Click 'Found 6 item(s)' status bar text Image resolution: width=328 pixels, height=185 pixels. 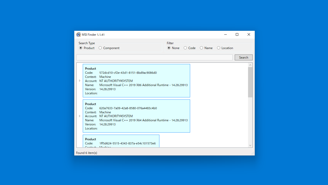(x=87, y=153)
